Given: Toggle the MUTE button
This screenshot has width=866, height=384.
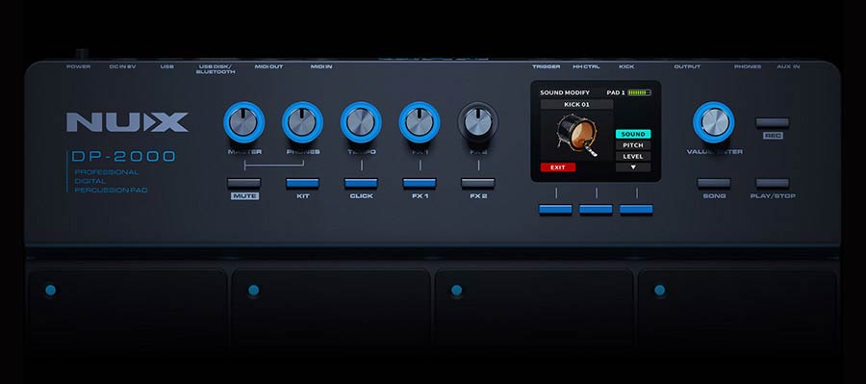Looking at the screenshot, I should click(243, 184).
